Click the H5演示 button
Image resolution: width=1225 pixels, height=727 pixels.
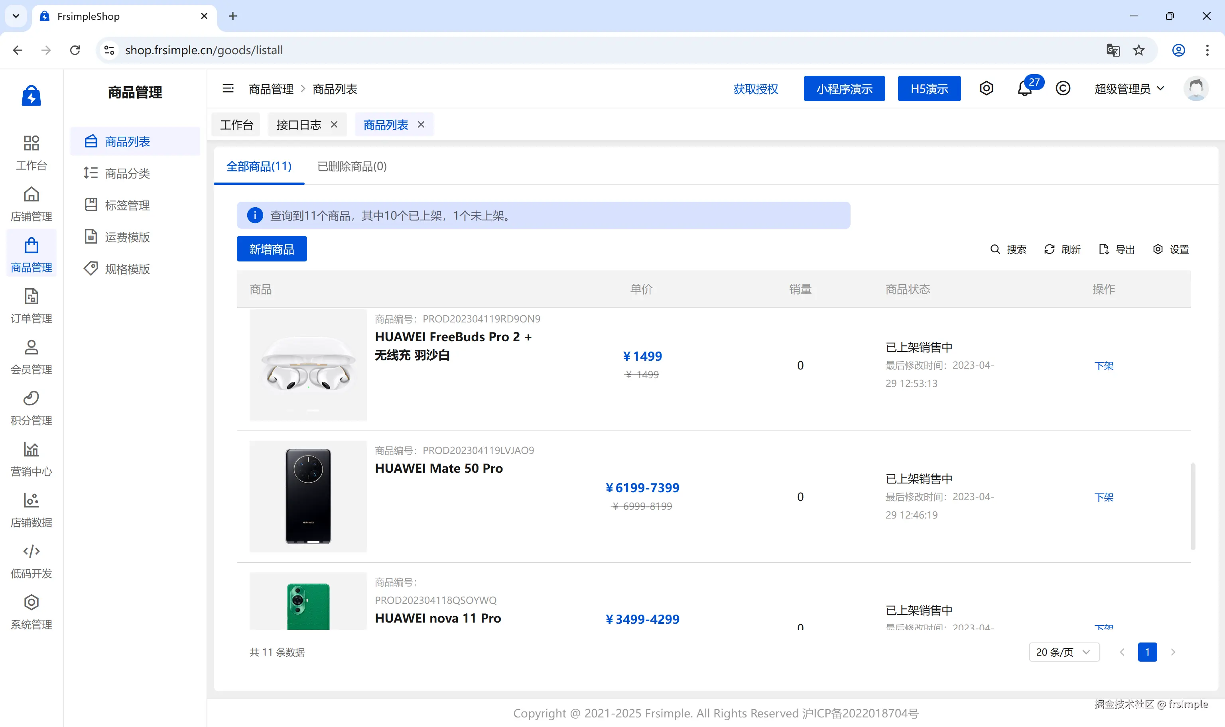coord(929,88)
